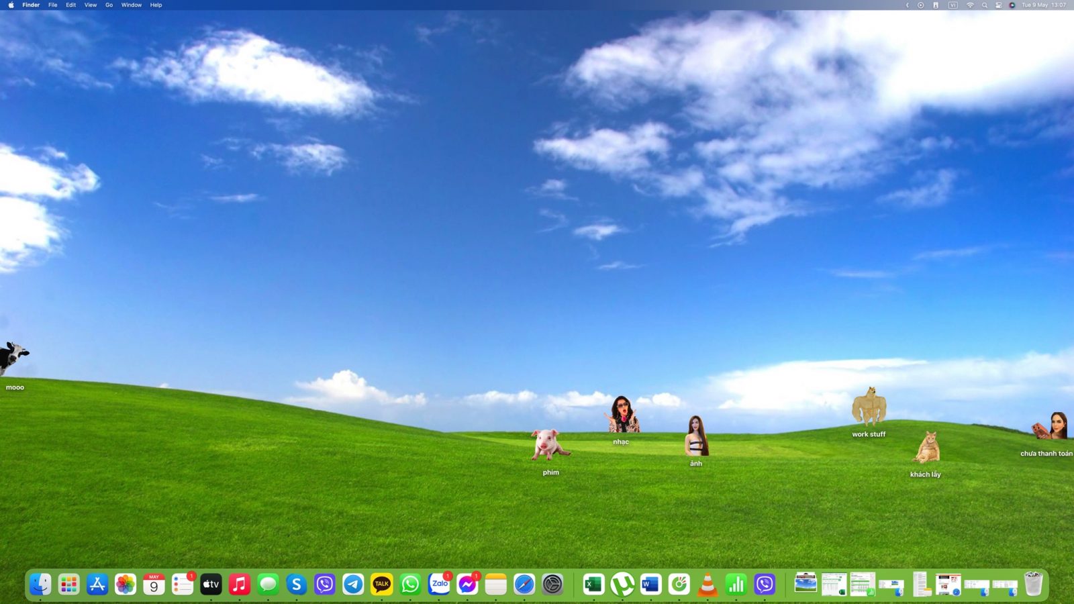
Task: Launch Microsoft Excel from dock
Action: [x=593, y=585]
